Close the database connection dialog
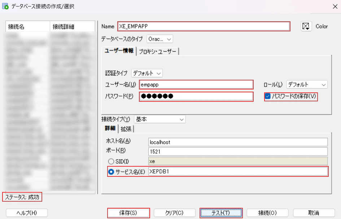 335,6
